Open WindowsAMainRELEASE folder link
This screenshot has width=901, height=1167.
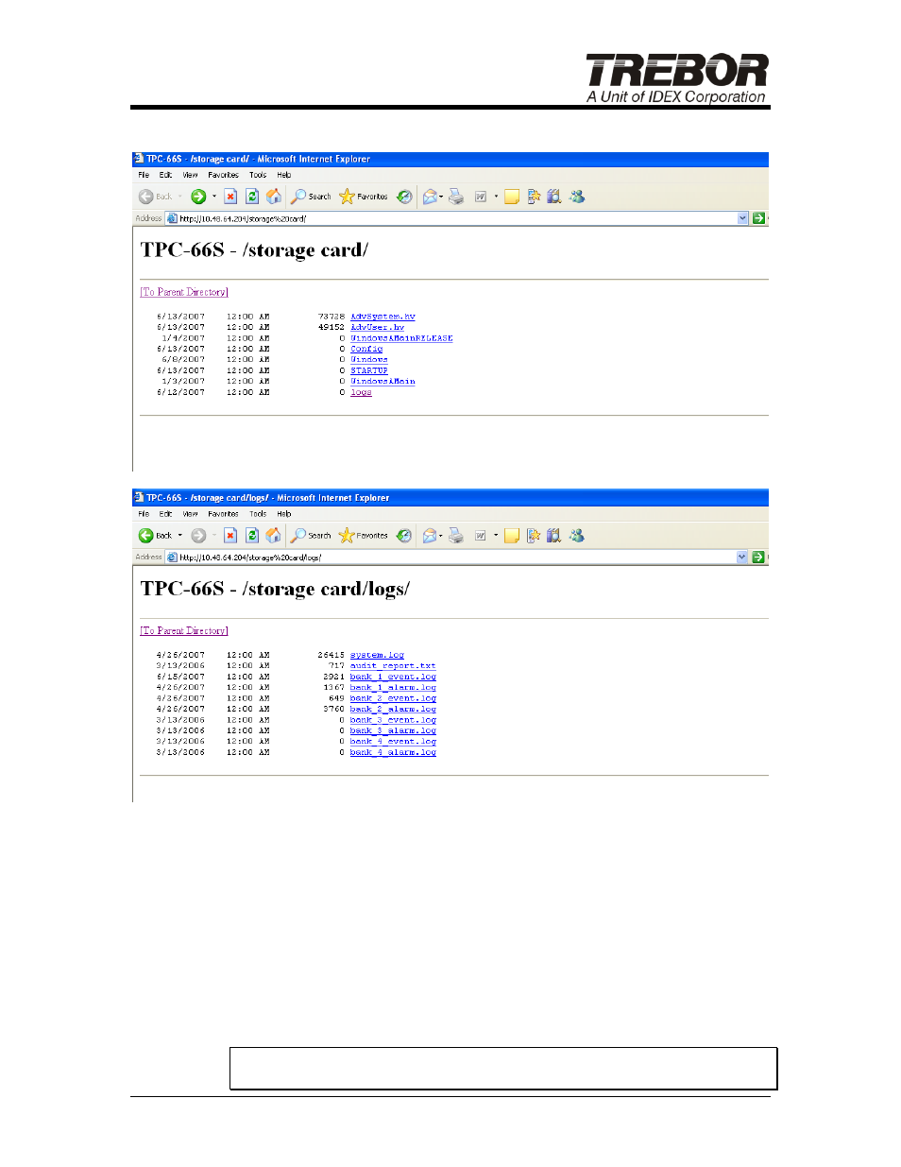coord(401,338)
